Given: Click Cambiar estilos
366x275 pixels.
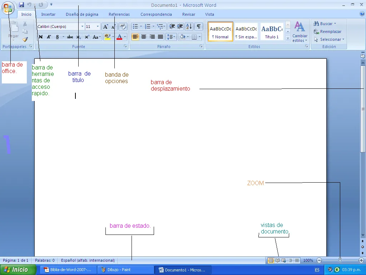Looking at the screenshot, I should [299, 32].
